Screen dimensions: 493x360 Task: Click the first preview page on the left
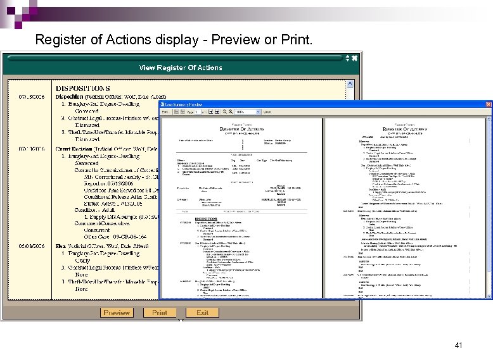(x=241, y=208)
